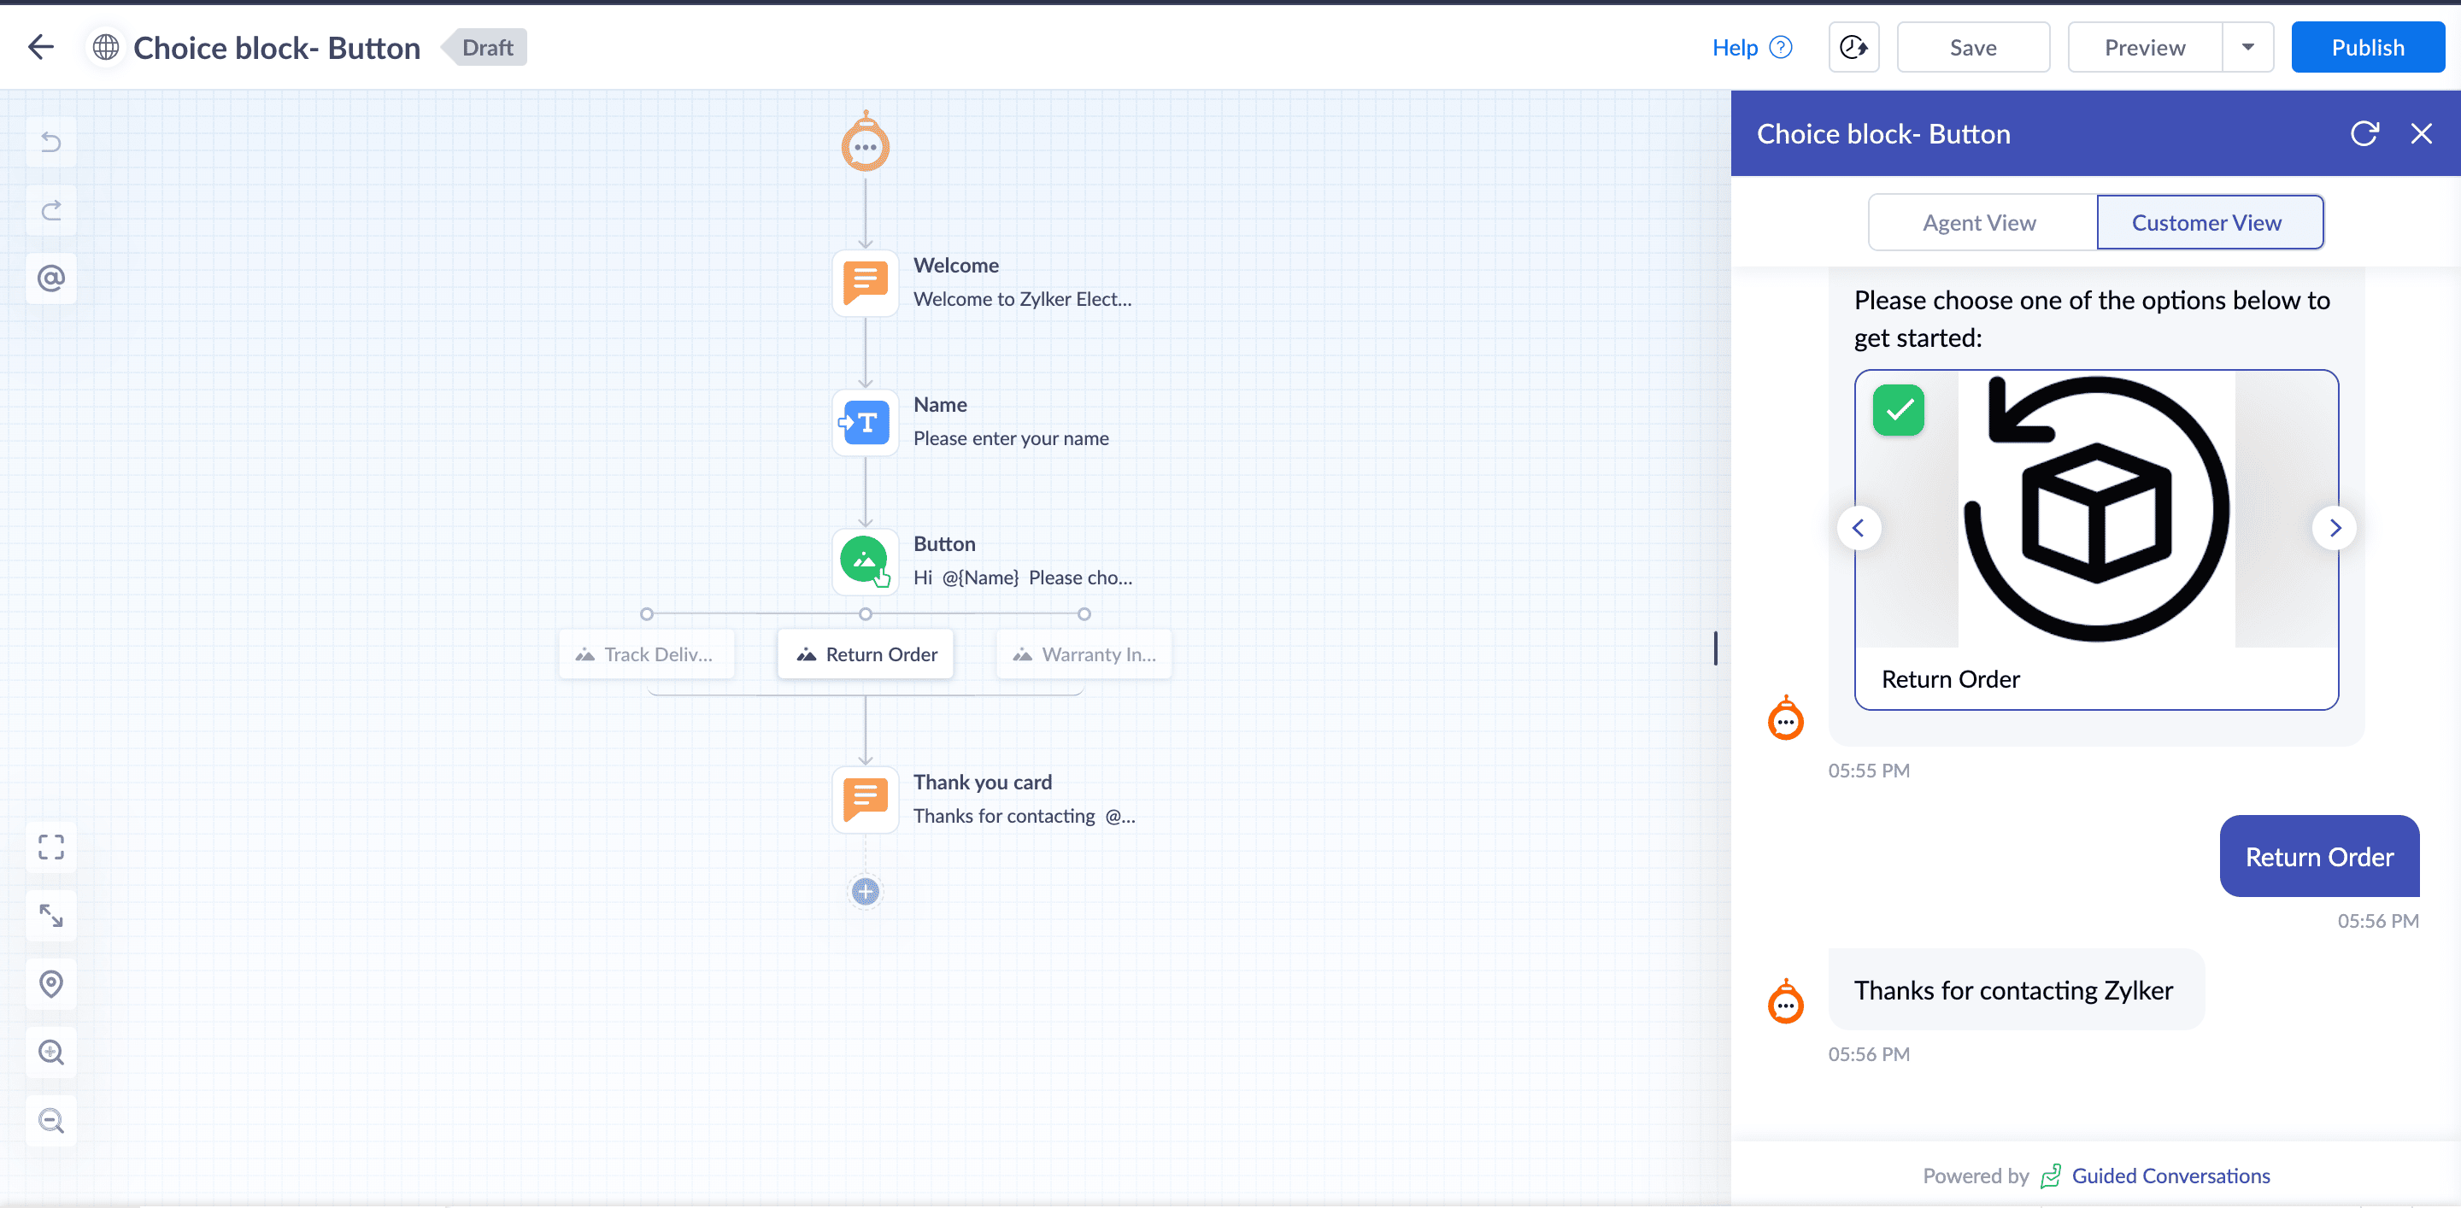Select the bot start node icon
Image resolution: width=2461 pixels, height=1208 pixels.
[x=865, y=144]
